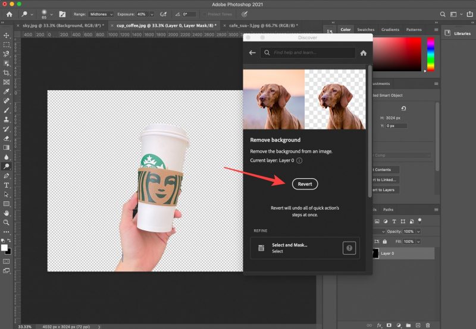This screenshot has width=476, height=329.
Task: Select the Dodge tool in toolbar
Action: pyautogui.click(x=6, y=166)
